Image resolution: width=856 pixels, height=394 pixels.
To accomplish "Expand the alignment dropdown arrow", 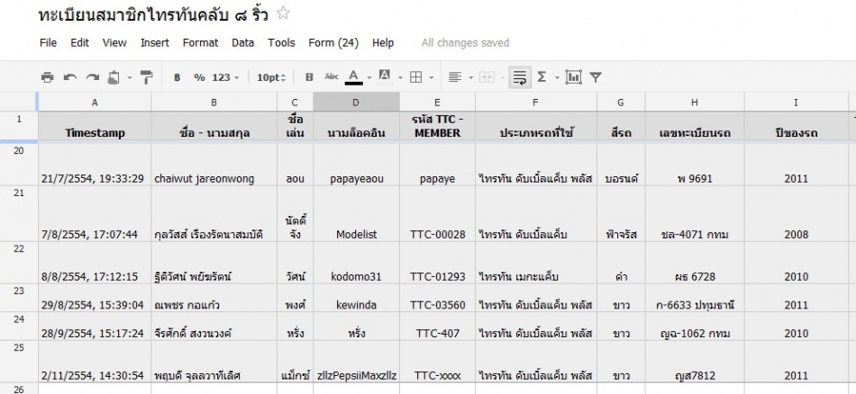I will [x=470, y=78].
